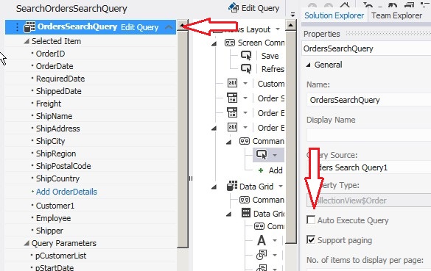Screen dimensions: 431x271
Task: Click the drag handle dots before OrdersSearchQuery
Action: coord(17,27)
